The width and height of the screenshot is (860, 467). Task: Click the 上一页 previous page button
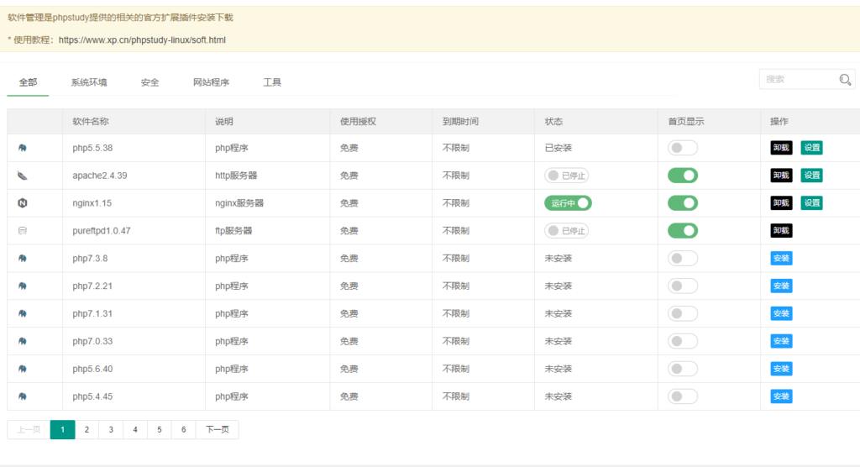tap(29, 430)
